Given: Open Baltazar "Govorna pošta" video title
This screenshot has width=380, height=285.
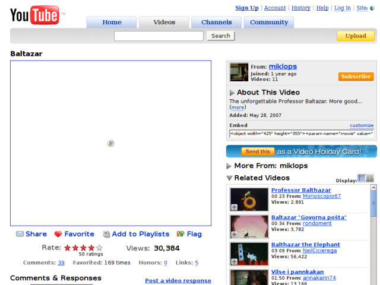Looking at the screenshot, I should (x=309, y=217).
